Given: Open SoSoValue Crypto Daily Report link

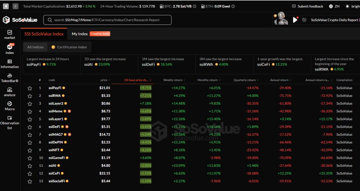Looking at the screenshot, I should (x=334, y=20).
